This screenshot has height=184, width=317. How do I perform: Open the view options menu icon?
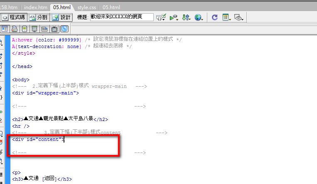point(226,17)
